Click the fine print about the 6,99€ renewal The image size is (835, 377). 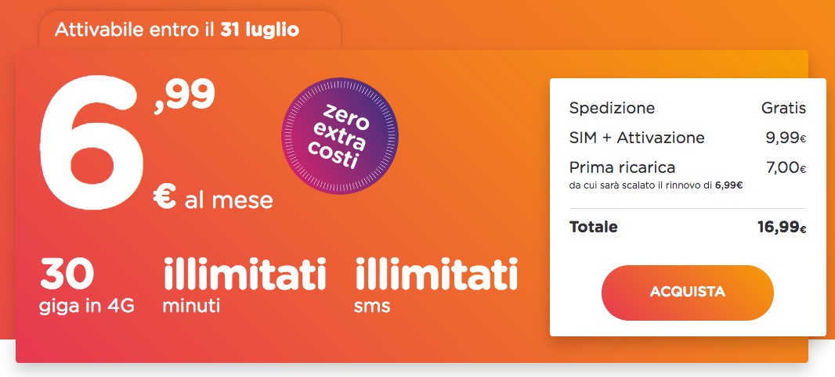point(656,185)
